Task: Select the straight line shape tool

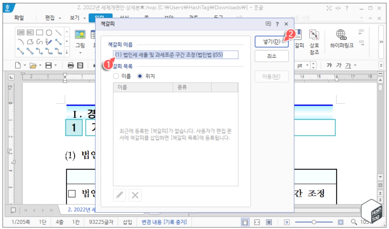Action: (x=58, y=32)
